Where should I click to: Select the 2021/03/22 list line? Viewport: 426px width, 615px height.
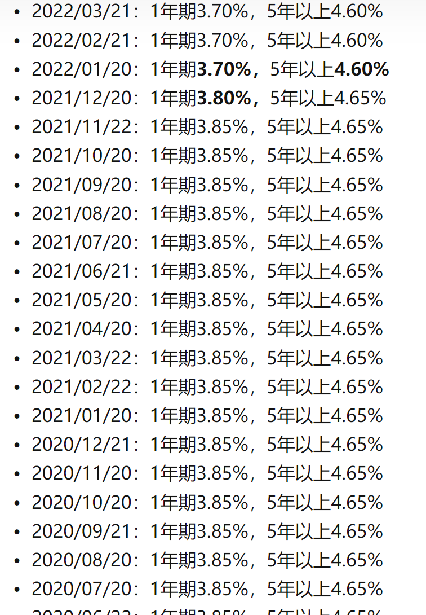[207, 358]
